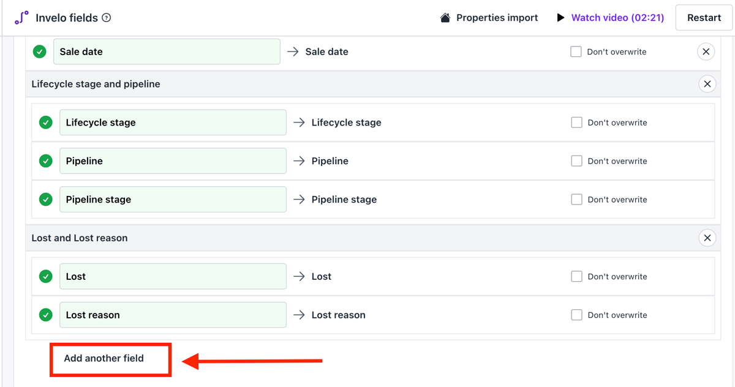Image resolution: width=735 pixels, height=387 pixels.
Task: Click the Lost reason source field box
Action: click(x=173, y=315)
